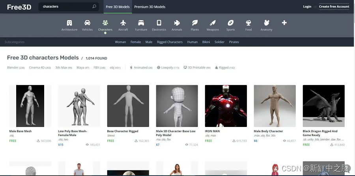Switch to Free 3D Models tab
The width and height of the screenshot is (355, 176).
(118, 7)
